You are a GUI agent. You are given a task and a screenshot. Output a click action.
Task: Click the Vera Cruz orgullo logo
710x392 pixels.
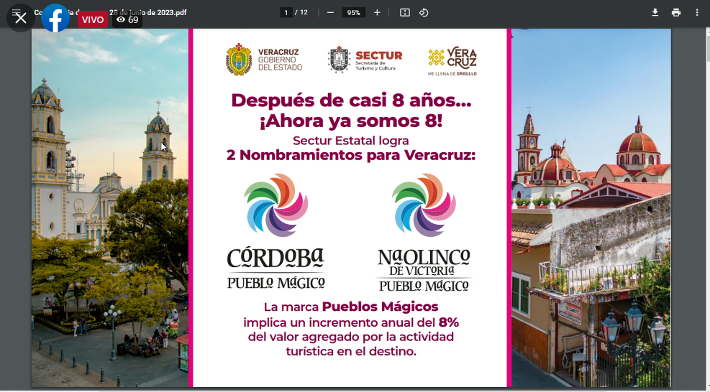[452, 61]
